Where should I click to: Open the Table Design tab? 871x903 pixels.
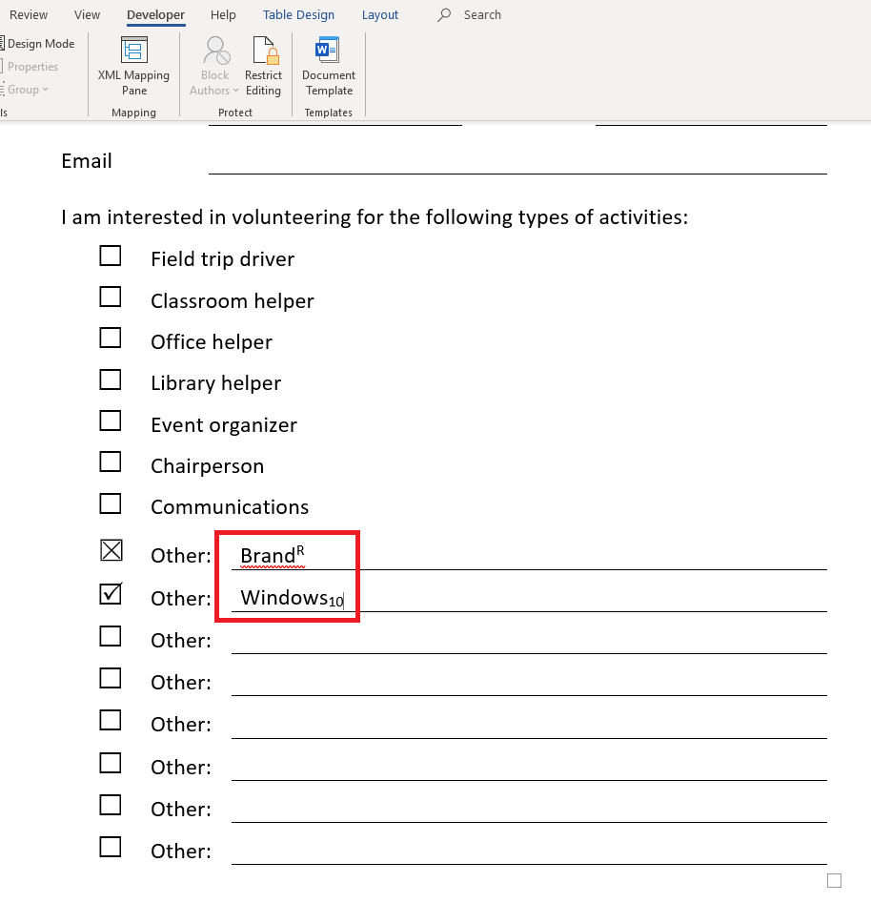(x=299, y=15)
